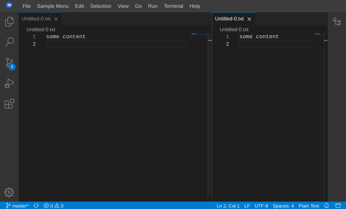
Task: Toggle bottom panel icon in status bar
Action: click(338, 206)
